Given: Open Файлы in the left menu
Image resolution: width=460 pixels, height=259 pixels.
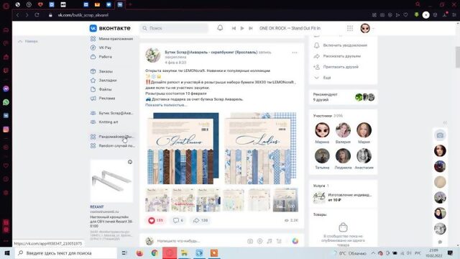Looking at the screenshot, I should [101, 89].
